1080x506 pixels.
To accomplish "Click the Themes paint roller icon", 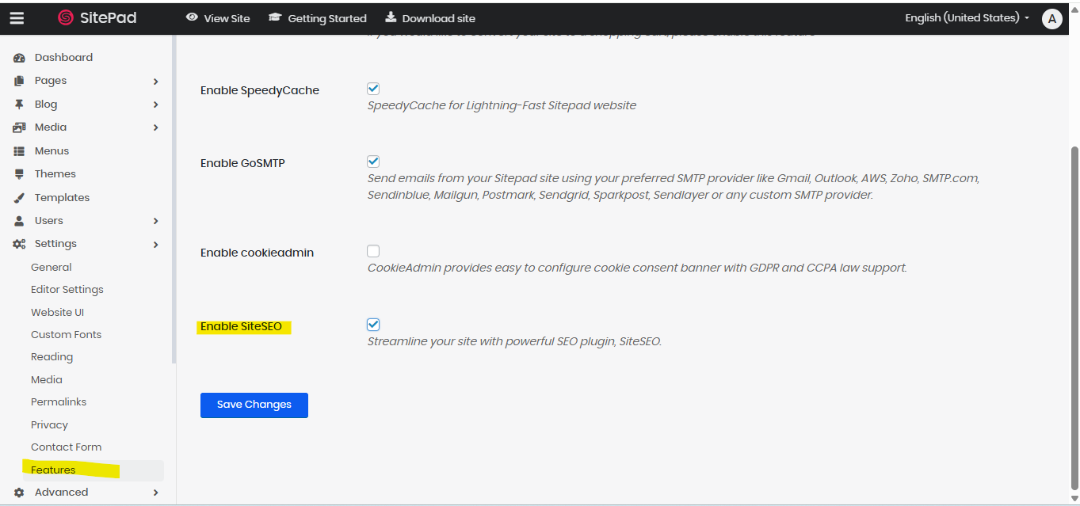I will [x=19, y=174].
